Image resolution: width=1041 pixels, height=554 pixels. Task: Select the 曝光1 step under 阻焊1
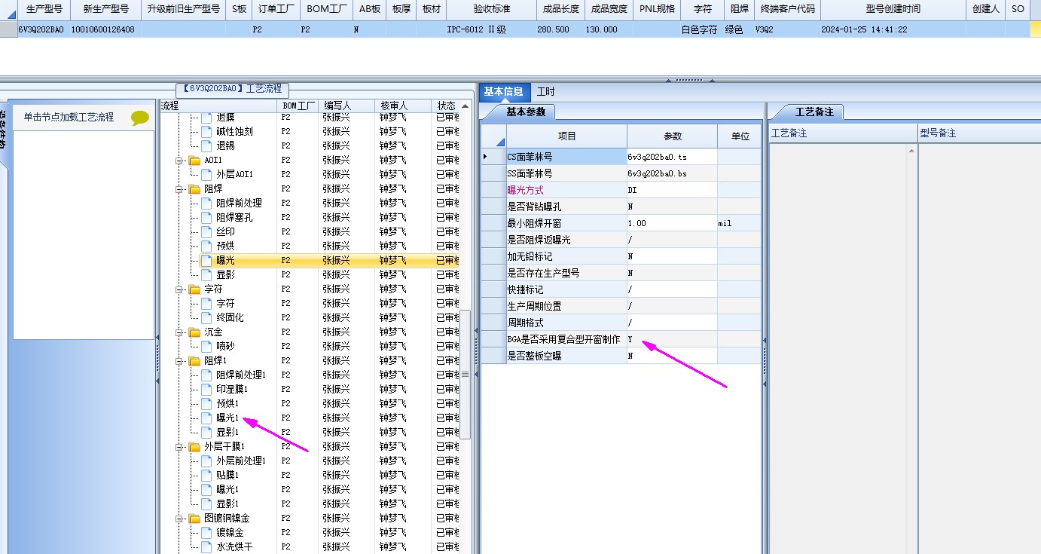click(x=227, y=418)
